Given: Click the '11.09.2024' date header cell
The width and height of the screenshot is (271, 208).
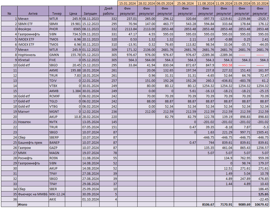Looking at the screenshot, I should [224, 3].
